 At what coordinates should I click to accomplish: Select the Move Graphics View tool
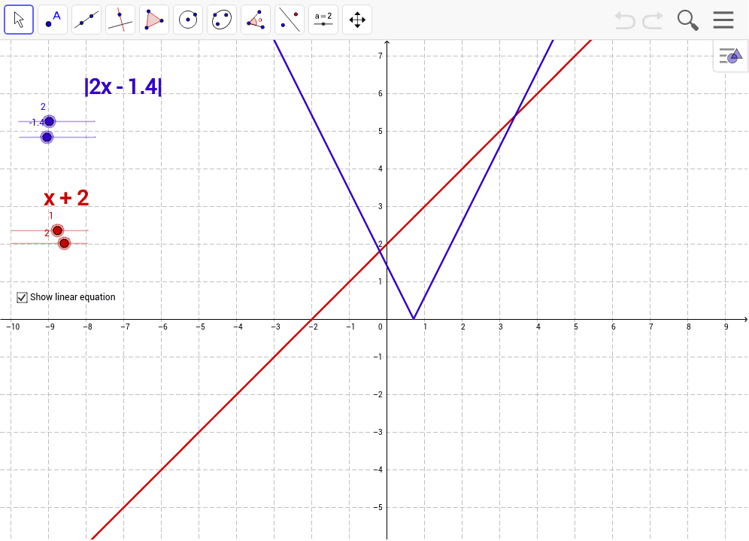click(357, 20)
